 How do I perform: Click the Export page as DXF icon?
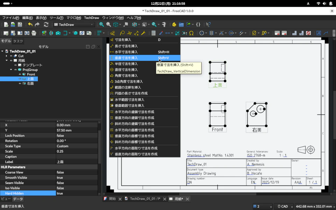tap(284, 33)
